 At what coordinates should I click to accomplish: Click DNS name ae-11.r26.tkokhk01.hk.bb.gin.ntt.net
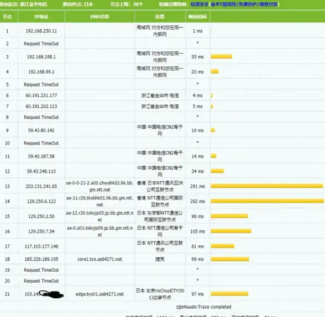(x=99, y=201)
